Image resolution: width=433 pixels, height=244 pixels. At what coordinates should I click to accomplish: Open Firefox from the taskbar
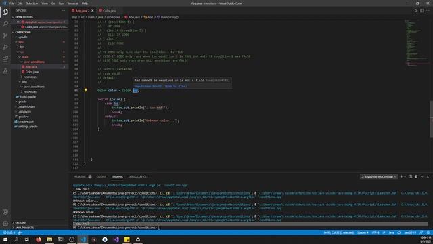coord(39,239)
